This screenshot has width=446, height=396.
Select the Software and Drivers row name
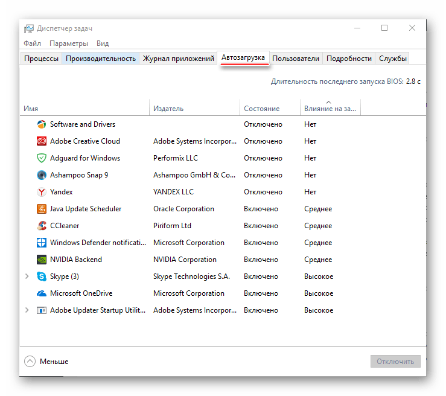click(83, 124)
